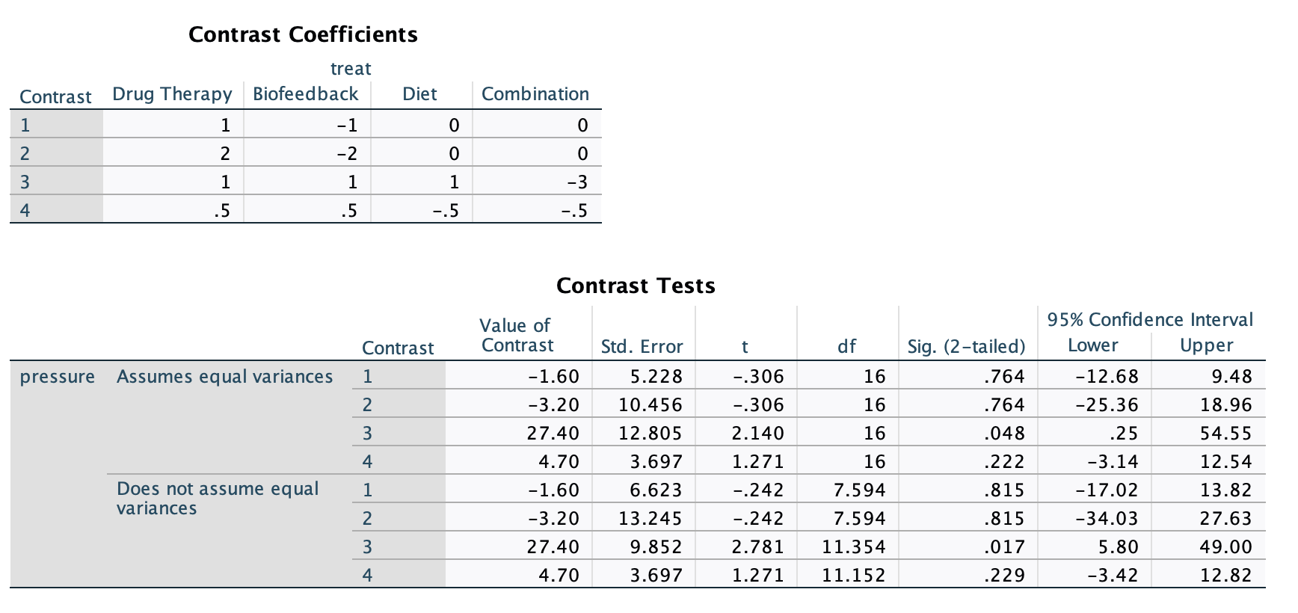Select the -3 Combination coefficient cell
The height and width of the screenshot is (613, 1298).
pos(576,182)
